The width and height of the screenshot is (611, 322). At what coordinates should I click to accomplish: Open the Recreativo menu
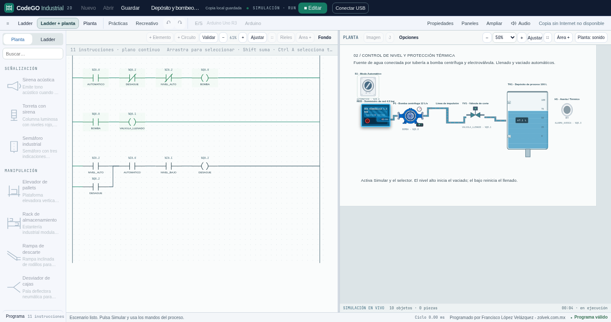tap(147, 23)
